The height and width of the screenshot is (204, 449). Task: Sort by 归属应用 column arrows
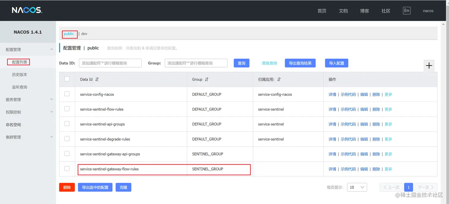[279, 79]
